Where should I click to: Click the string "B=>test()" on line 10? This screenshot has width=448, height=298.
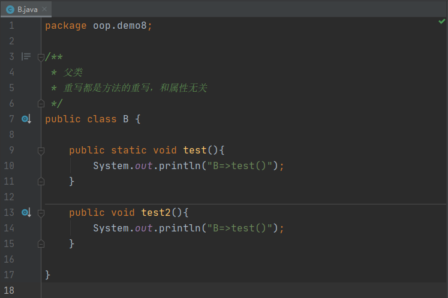coord(239,165)
